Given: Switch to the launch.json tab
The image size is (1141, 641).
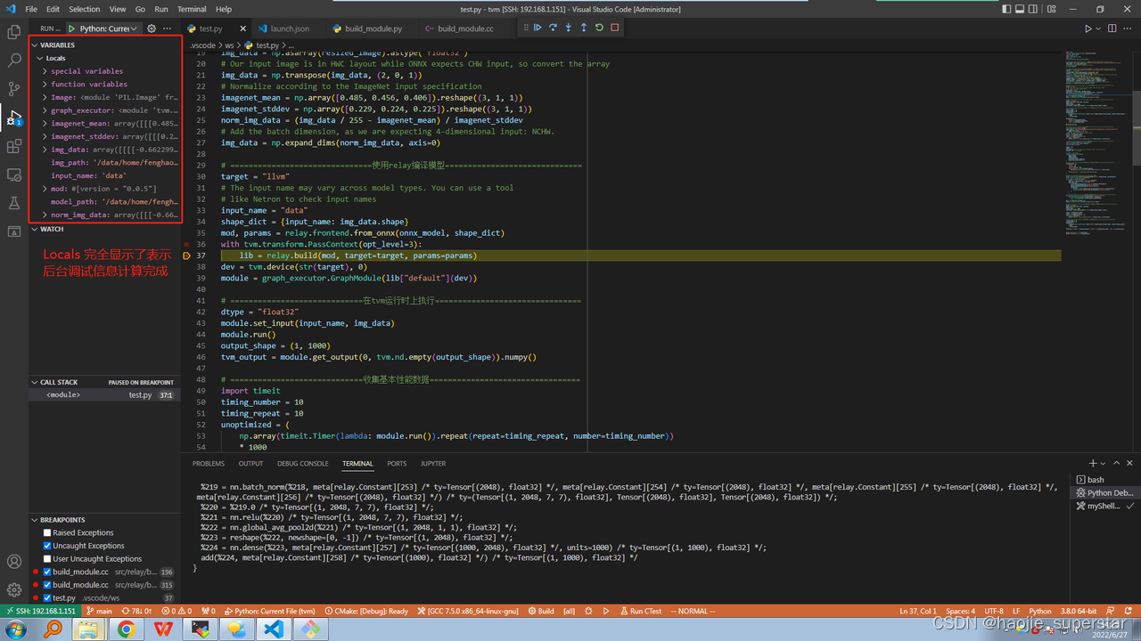Looking at the screenshot, I should [290, 28].
